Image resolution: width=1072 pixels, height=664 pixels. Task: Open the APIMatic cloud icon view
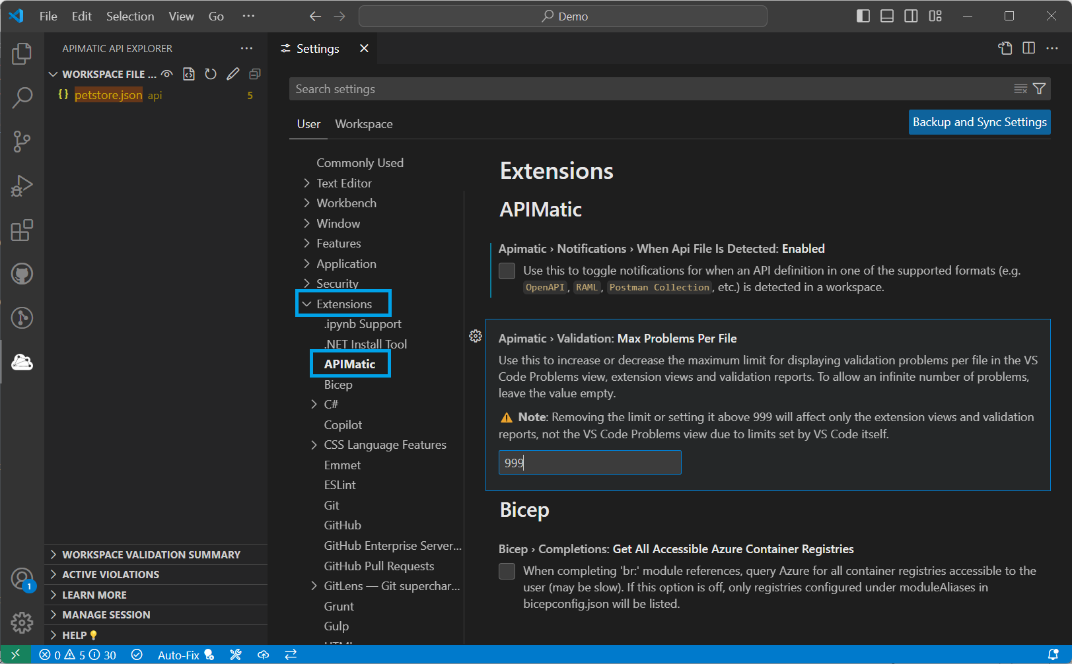pyautogui.click(x=22, y=362)
